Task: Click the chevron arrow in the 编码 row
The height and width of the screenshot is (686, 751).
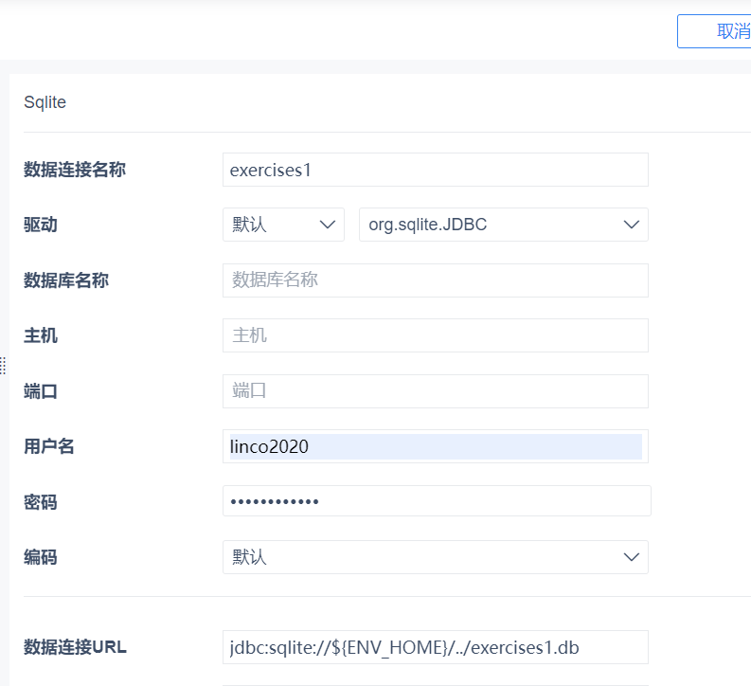Action: click(x=632, y=557)
